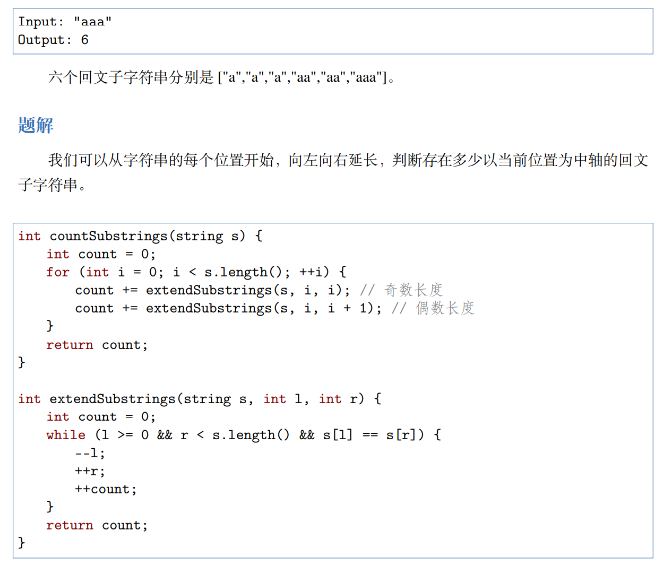Image resolution: width=663 pixels, height=566 pixels.
Task: Click the sentence listing the six palindromic substrings
Action: point(221,77)
